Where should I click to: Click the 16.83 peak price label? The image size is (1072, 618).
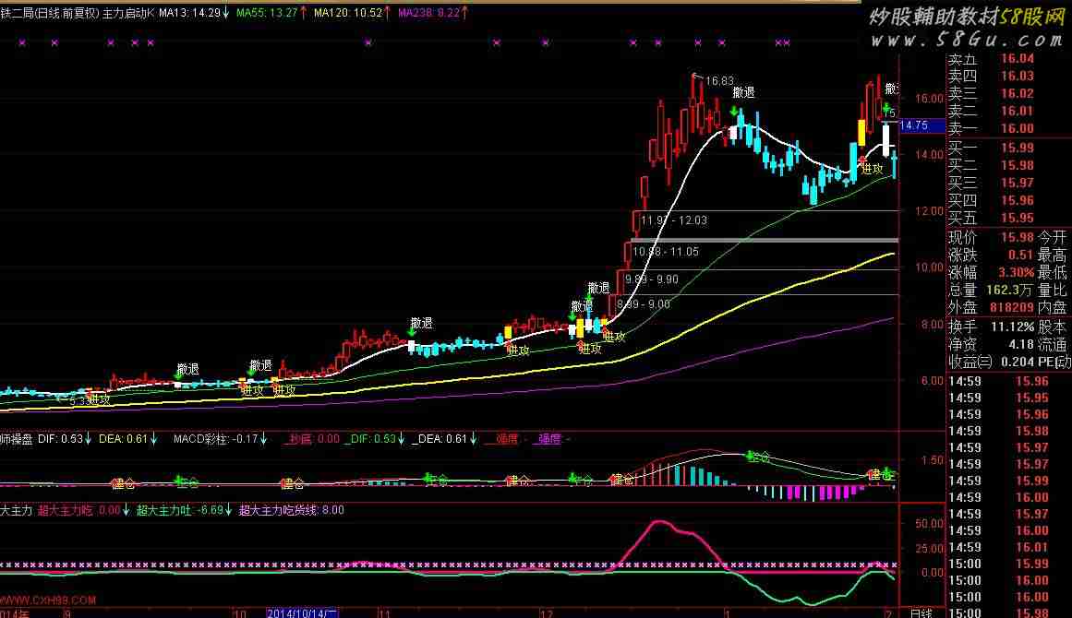(x=719, y=80)
